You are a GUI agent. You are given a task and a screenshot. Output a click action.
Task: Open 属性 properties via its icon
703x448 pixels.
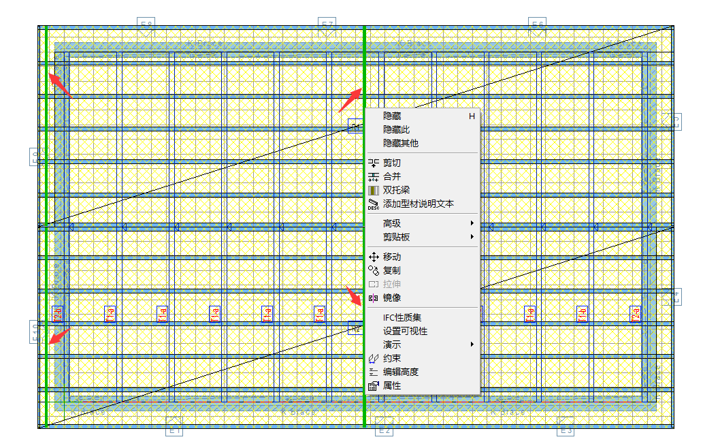pyautogui.click(x=374, y=385)
